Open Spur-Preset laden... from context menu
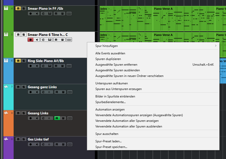226x159 pixels. (x=109, y=141)
